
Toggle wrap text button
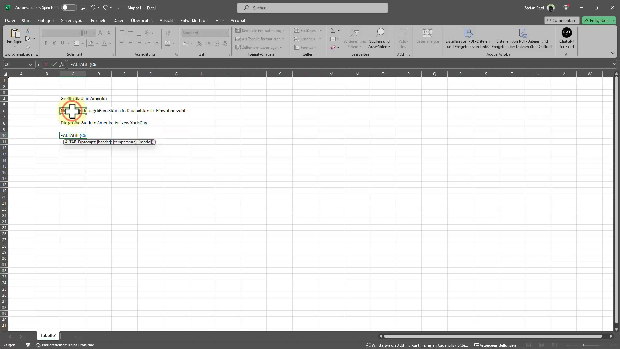(x=168, y=33)
